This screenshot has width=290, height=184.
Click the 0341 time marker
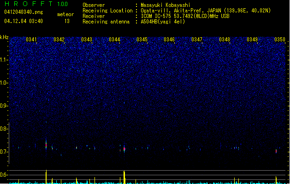point(31,40)
